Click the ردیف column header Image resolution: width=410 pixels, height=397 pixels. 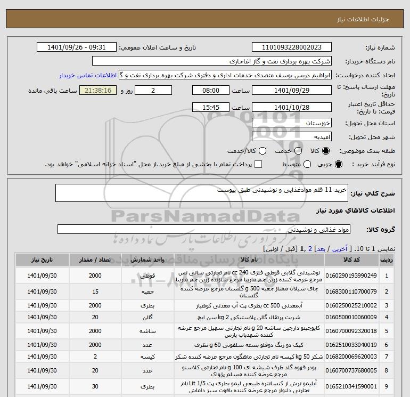[387, 260]
